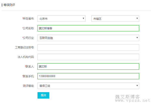Click the 等保测评 section heading

pyautogui.click(x=9, y=5)
